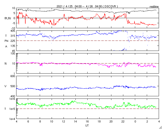Click the '-10' tick label on Bt,Bz panel
162x129 pixels.
click(x=13, y=28)
